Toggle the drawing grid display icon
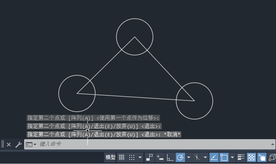276x164 pixels. tap(121, 157)
